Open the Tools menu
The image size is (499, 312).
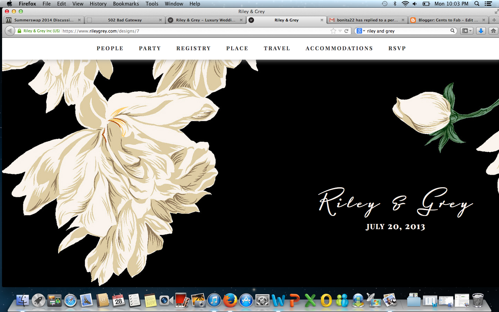tap(152, 4)
